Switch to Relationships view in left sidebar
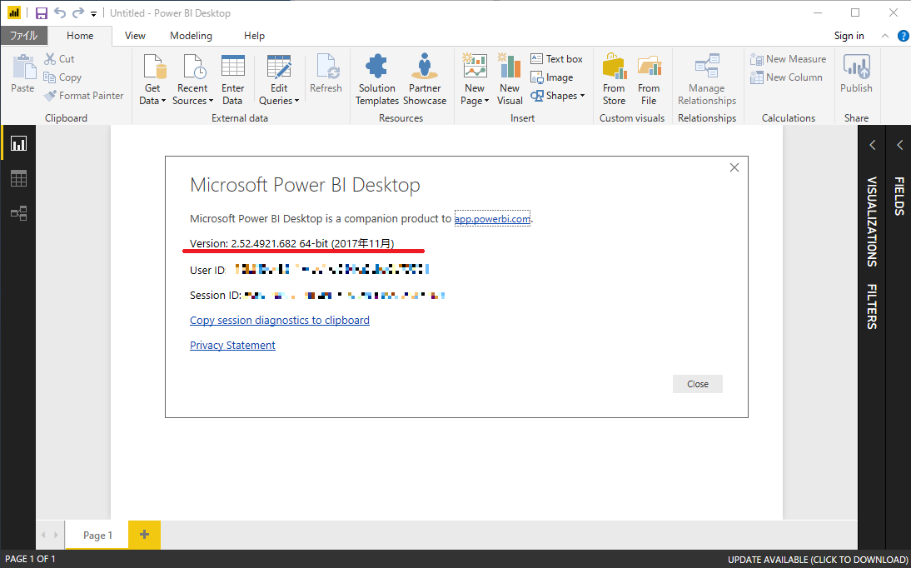Viewport: 911px width, 568px height. click(18, 213)
